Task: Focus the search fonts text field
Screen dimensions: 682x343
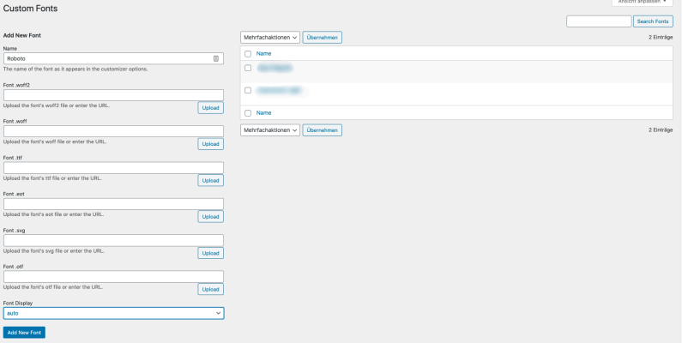Action: point(599,21)
